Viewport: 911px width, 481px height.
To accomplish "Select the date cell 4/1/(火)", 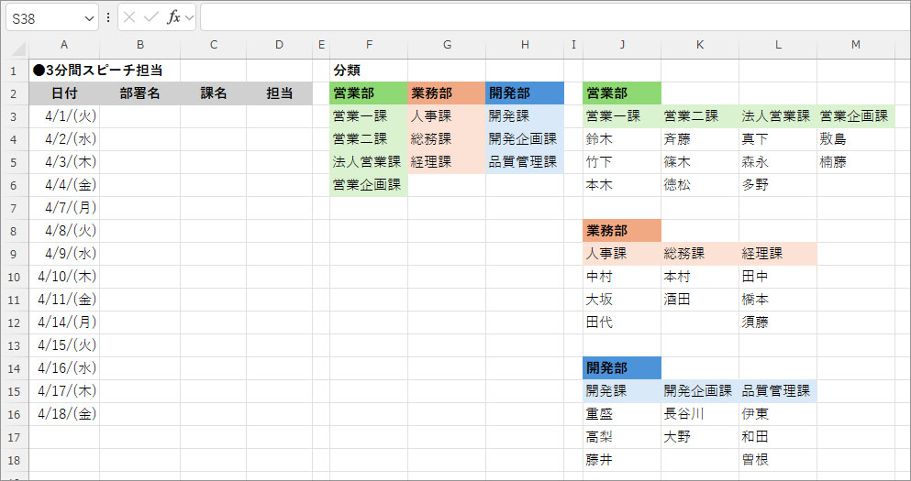I will click(64, 116).
